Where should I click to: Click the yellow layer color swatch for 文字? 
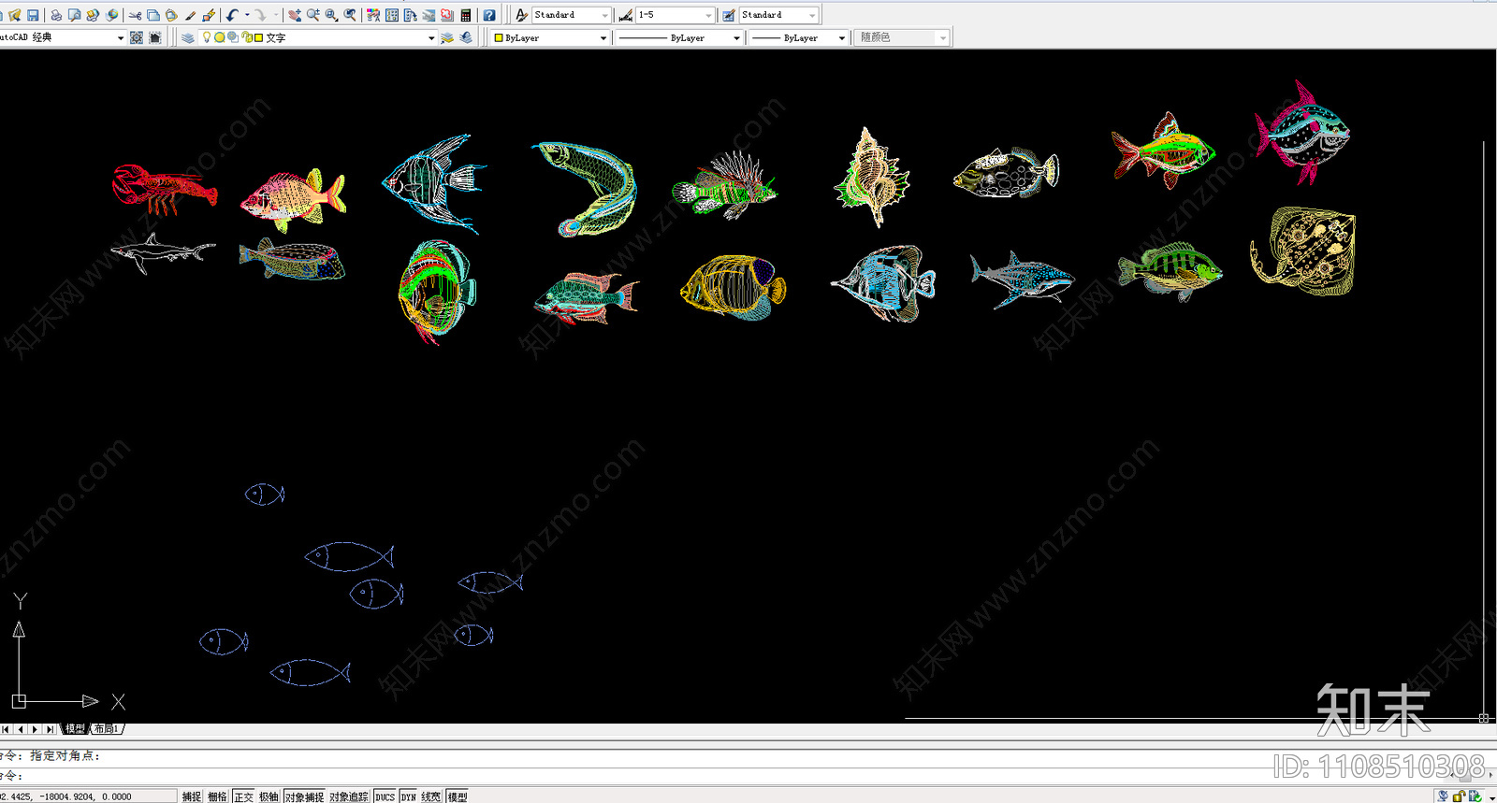pos(258,37)
